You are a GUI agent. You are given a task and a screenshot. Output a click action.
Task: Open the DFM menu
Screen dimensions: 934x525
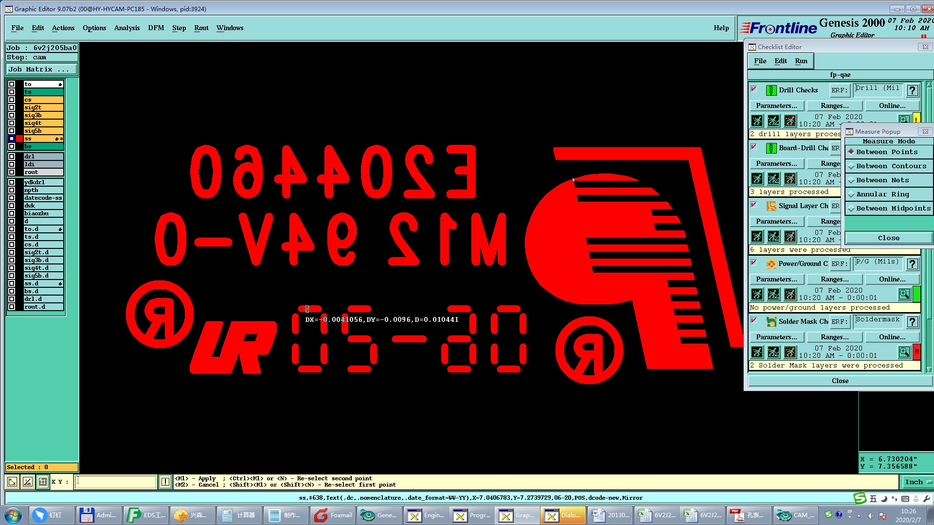point(156,28)
